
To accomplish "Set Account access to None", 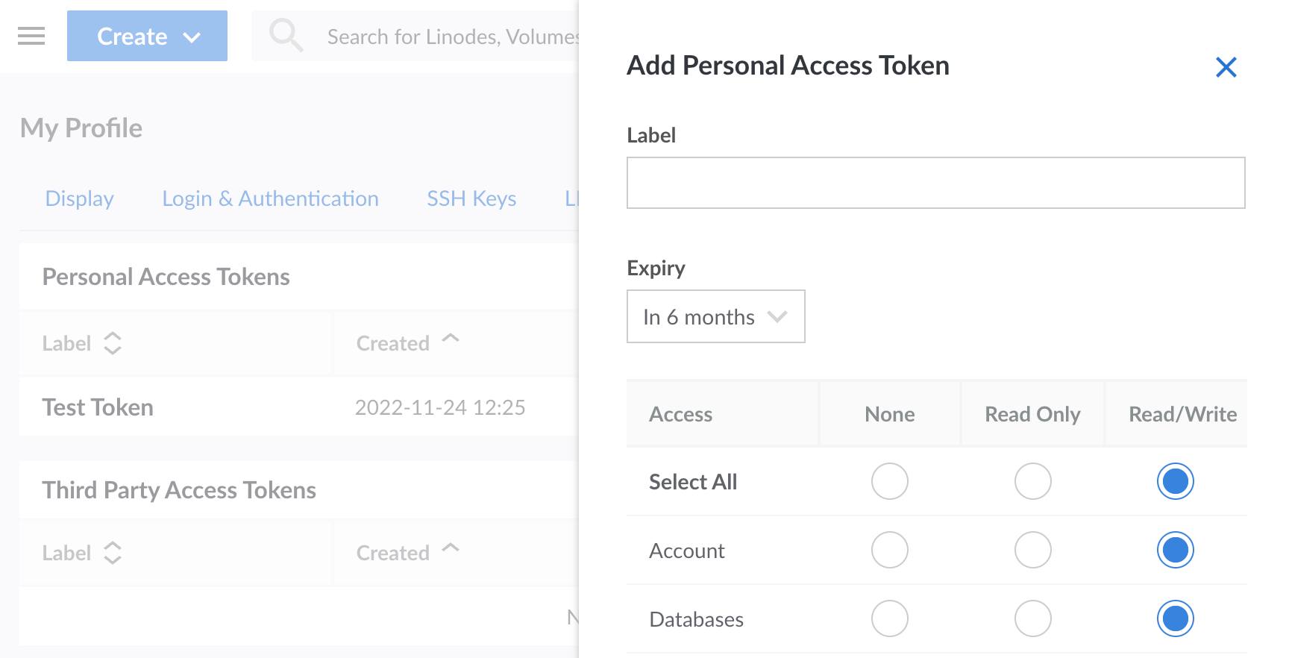I will tap(889, 550).
